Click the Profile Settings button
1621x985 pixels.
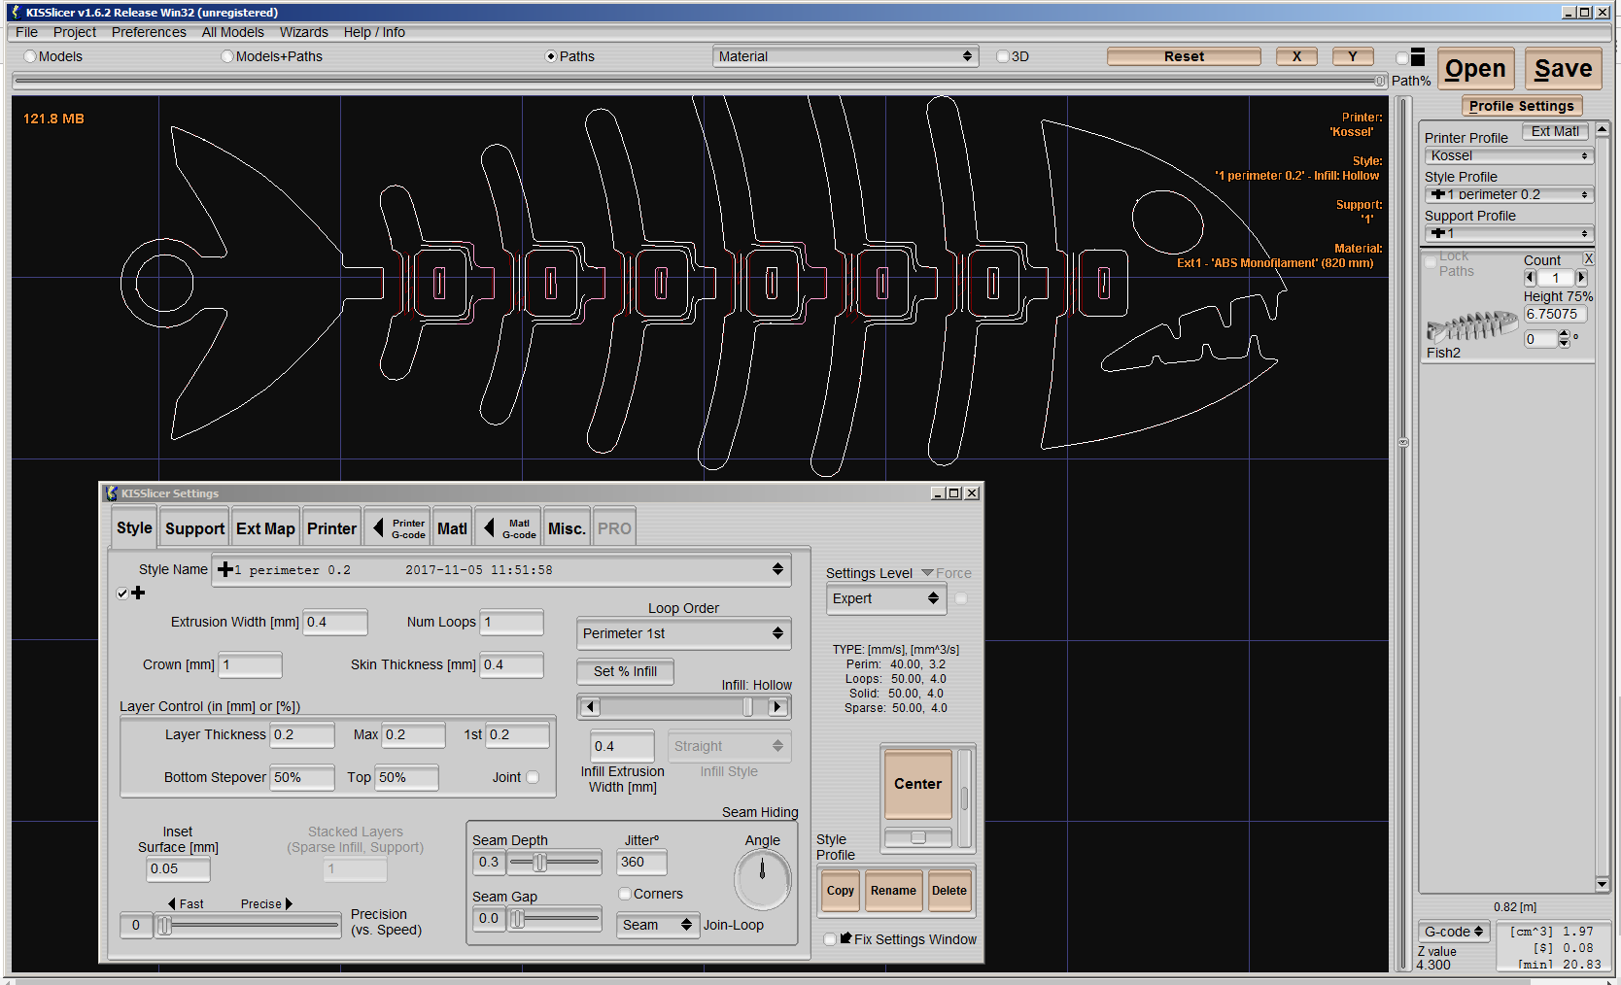point(1522,106)
